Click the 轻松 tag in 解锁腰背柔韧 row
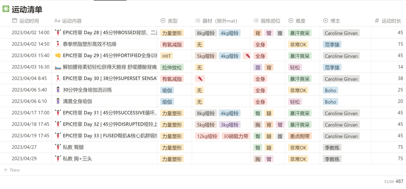Viewport: 406px width, 189px height. pyautogui.click(x=295, y=67)
